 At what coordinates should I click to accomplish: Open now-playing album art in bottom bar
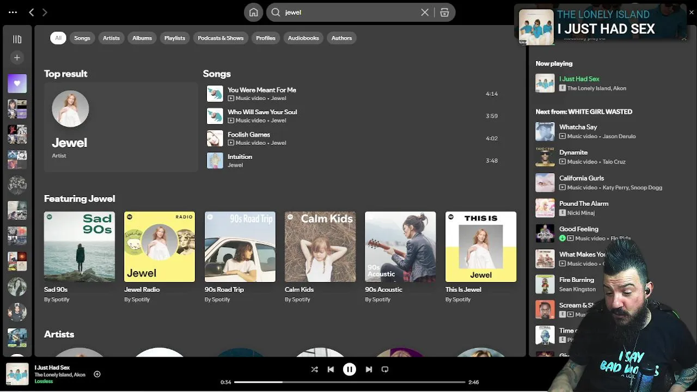[17, 374]
